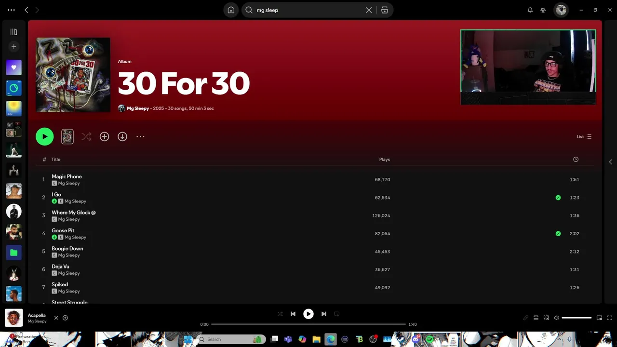617x347 pixels.
Task: Sort tracks by Plays column
Action: coord(385,160)
